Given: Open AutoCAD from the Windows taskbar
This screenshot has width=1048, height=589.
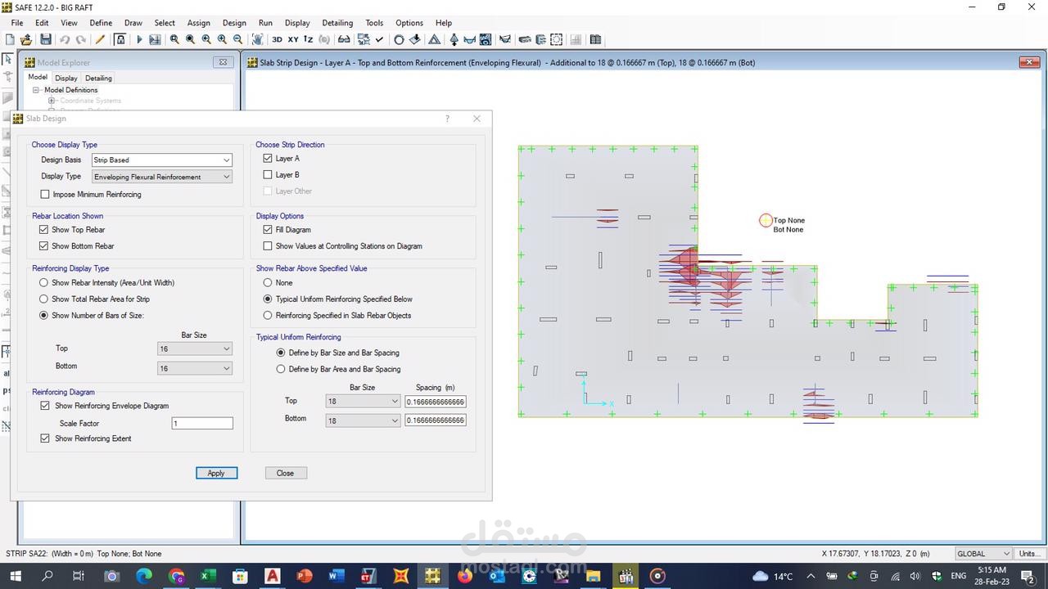Looking at the screenshot, I should 272,576.
